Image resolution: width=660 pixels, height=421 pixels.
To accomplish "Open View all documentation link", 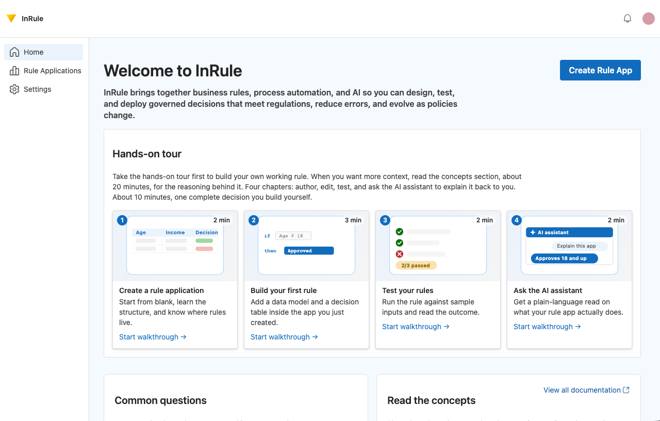I will [586, 390].
